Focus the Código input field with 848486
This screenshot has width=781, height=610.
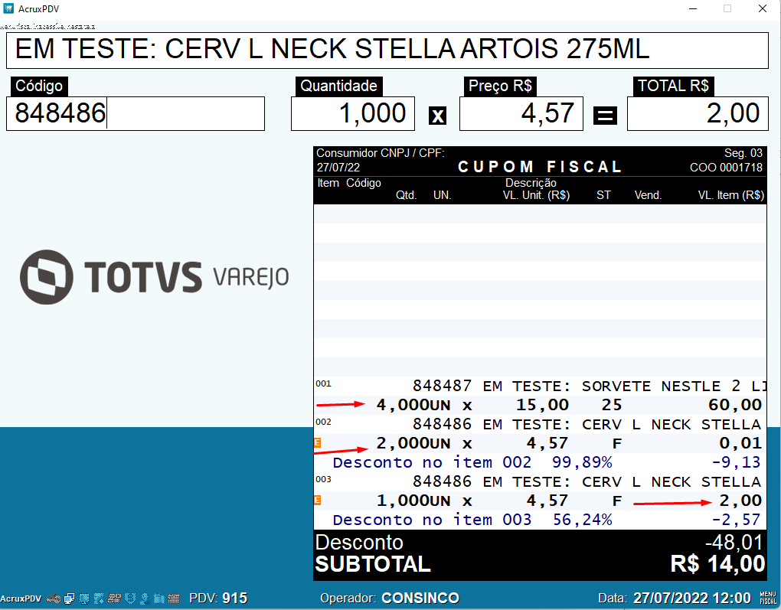click(x=136, y=113)
